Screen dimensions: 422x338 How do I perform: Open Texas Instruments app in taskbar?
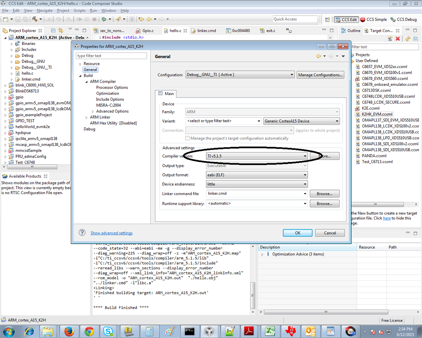click(290, 331)
